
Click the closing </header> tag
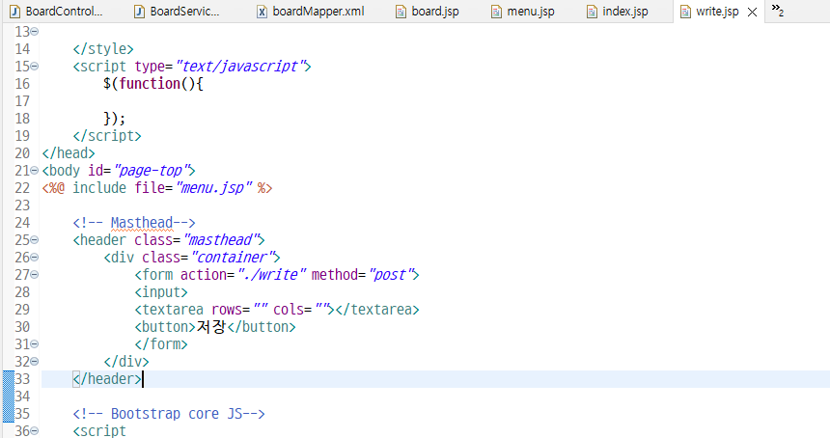[x=107, y=379]
